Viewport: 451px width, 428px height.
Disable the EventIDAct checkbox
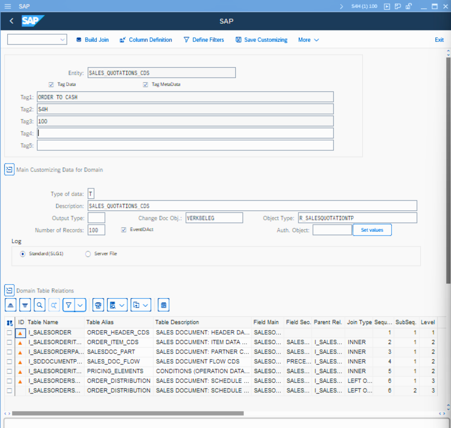(124, 230)
